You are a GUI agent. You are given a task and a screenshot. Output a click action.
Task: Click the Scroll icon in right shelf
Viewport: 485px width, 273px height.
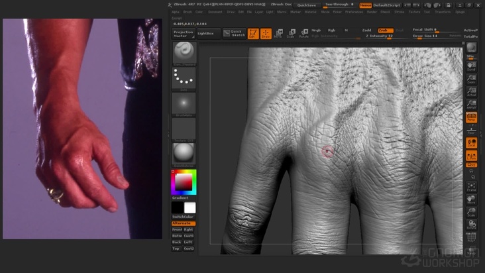471,66
